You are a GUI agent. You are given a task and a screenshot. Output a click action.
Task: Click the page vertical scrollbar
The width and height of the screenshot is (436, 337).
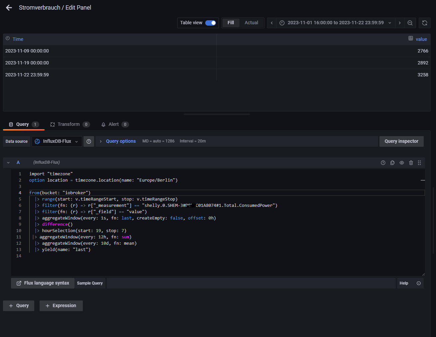coord(433,221)
